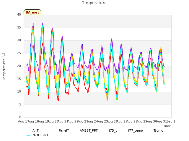Click the yellow li77_temp legend color marker

coord(123,131)
